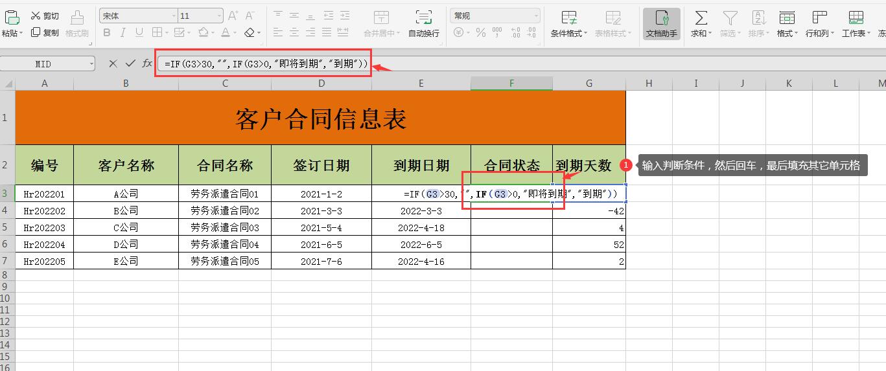Open 条件格式 conditional formatting menu
Screen dimensions: 886x371
tap(569, 24)
